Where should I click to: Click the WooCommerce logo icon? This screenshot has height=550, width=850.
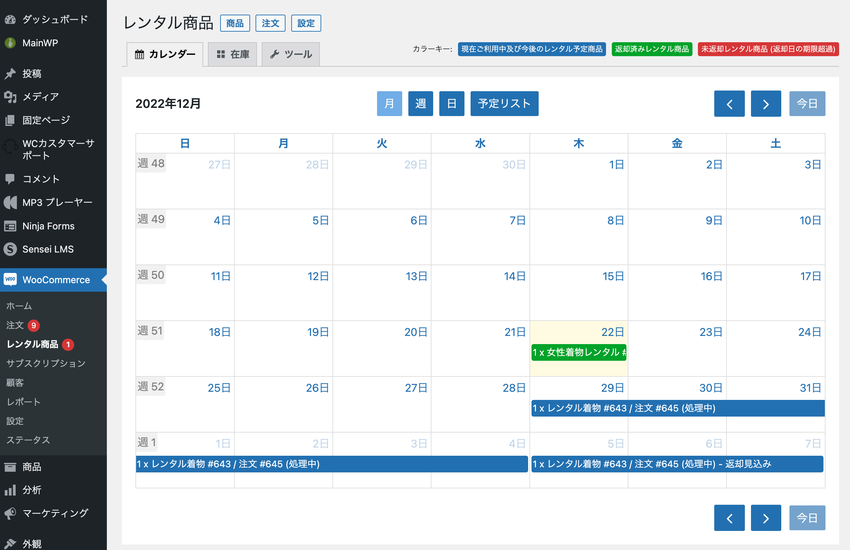pos(10,280)
